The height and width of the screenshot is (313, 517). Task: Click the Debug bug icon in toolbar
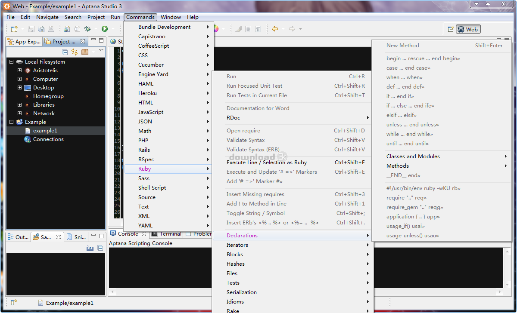[x=87, y=29]
